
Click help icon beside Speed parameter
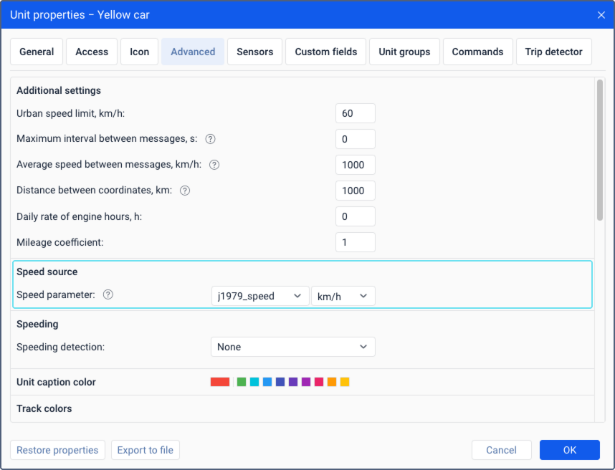point(108,294)
